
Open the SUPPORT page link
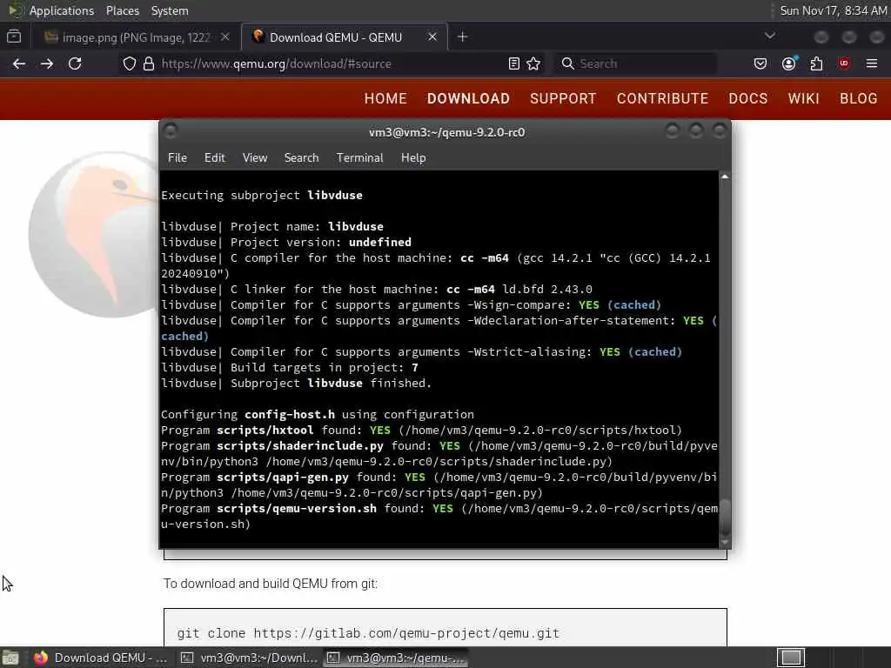point(563,99)
